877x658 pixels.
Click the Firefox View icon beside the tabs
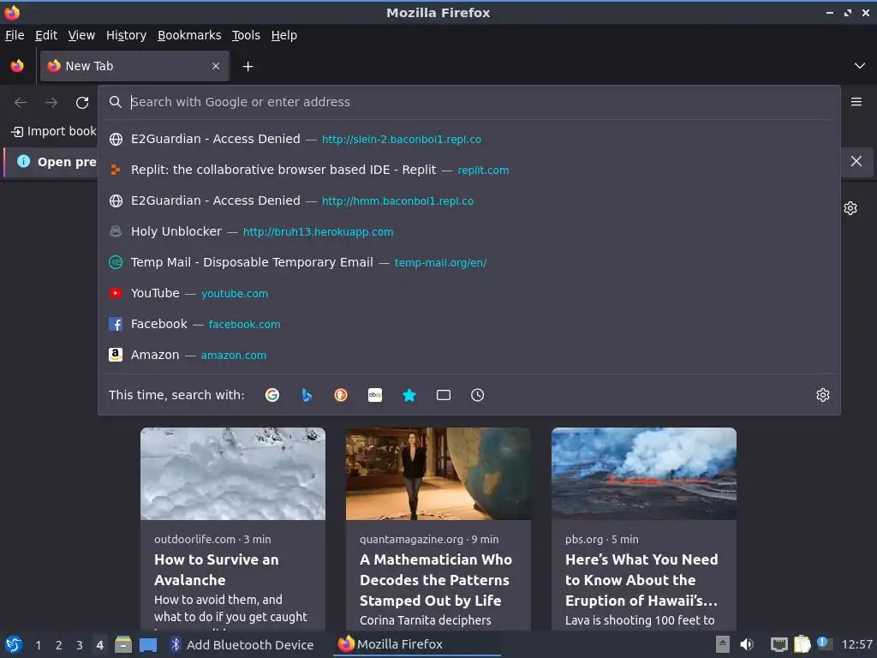(x=17, y=66)
